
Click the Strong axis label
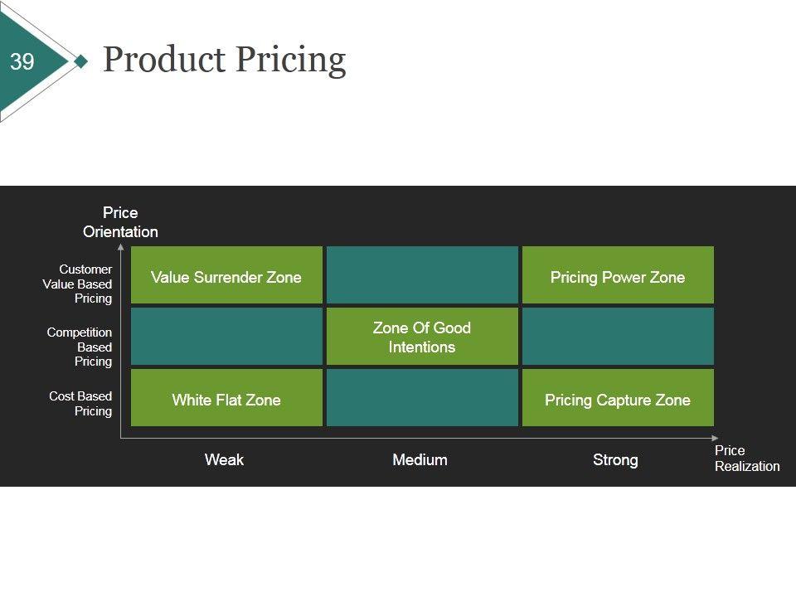click(615, 459)
